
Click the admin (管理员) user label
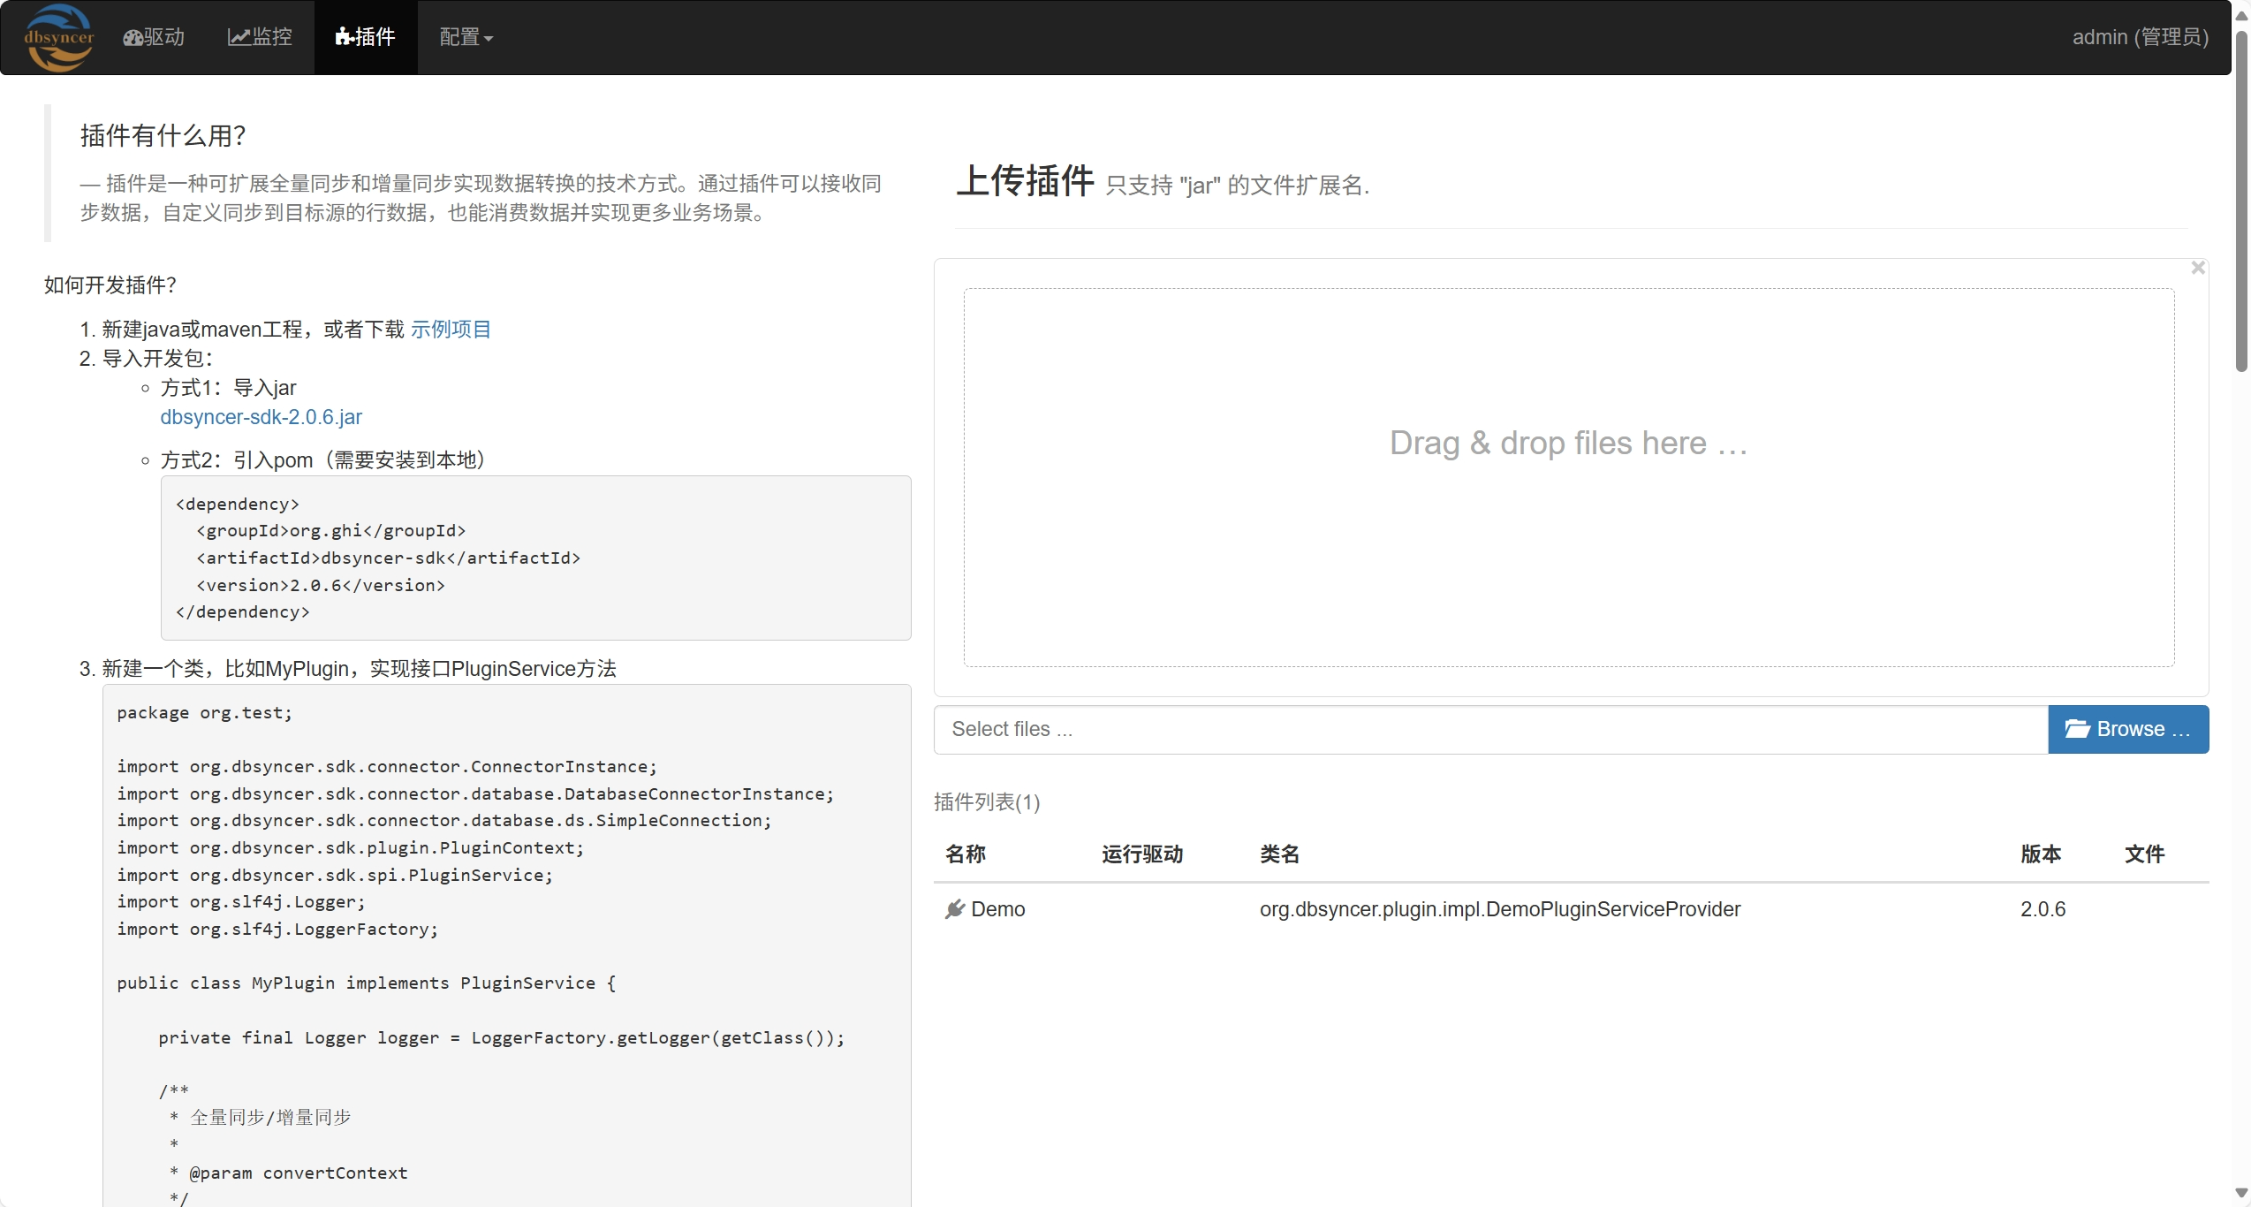pos(2140,37)
